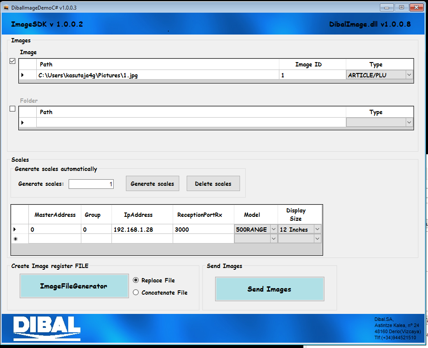428x348 pixels.
Task: Click the DibalImageDemo app icon in title bar
Action: coord(6,7)
